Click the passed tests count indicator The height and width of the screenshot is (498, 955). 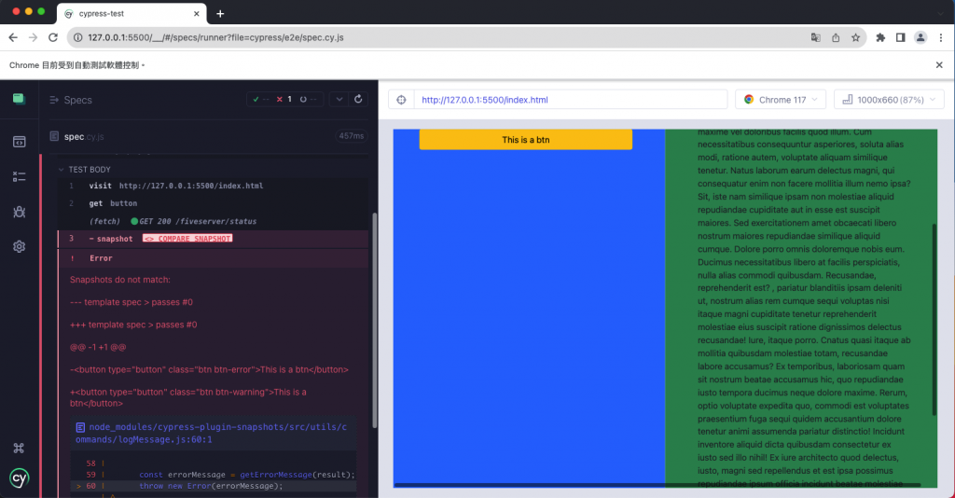click(261, 99)
